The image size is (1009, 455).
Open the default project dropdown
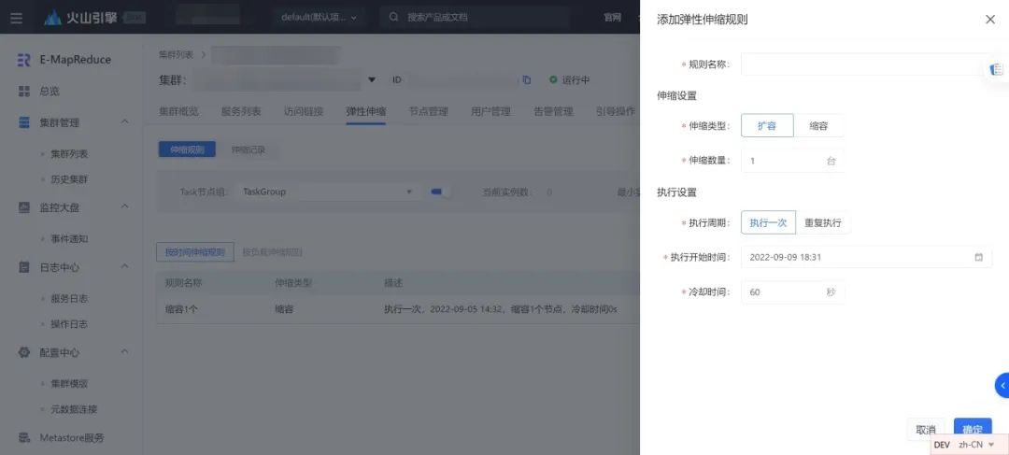[319, 18]
